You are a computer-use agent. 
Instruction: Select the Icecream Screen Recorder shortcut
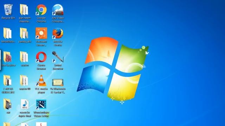pos(41,37)
